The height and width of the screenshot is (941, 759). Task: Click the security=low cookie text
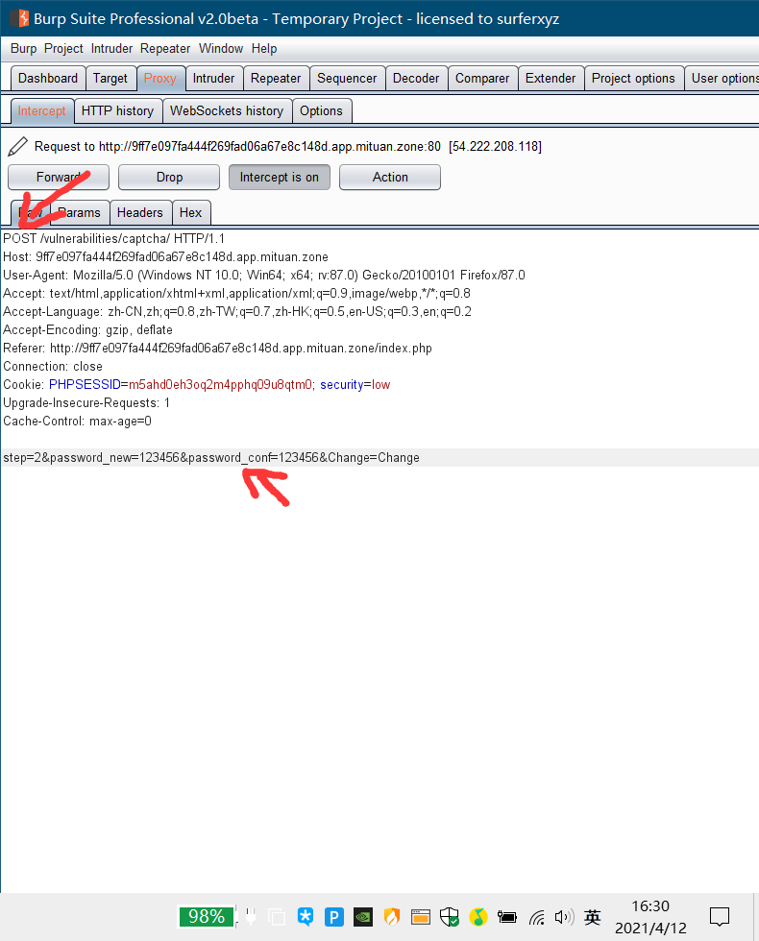click(355, 385)
